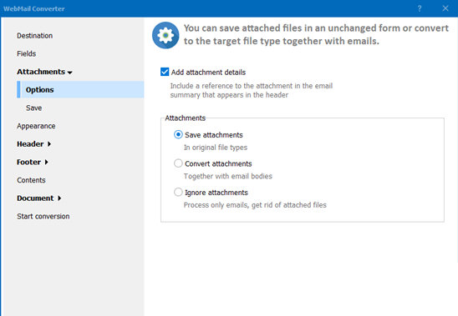Open the Destination page

click(x=35, y=36)
